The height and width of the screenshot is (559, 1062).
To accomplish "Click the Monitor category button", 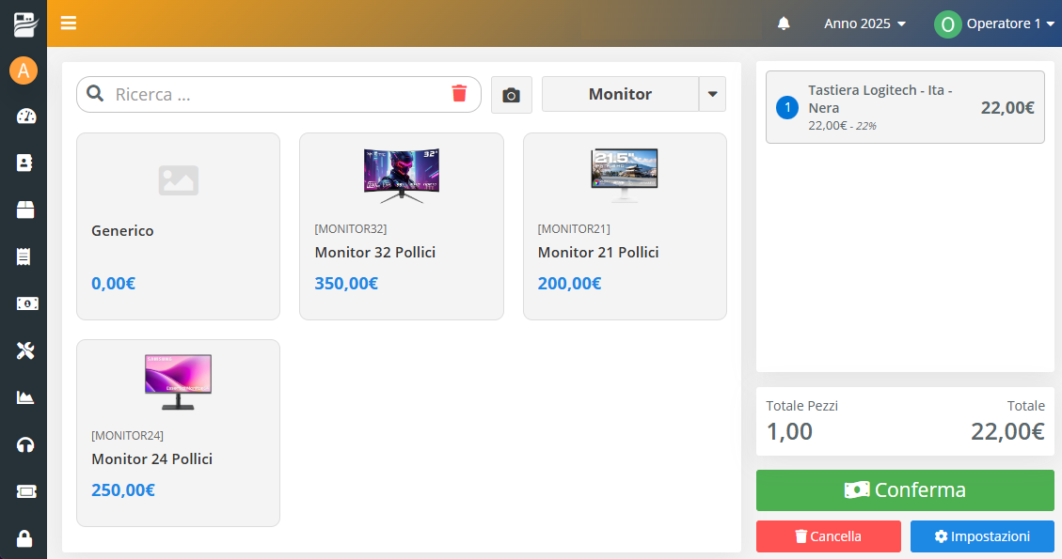I will coord(620,94).
